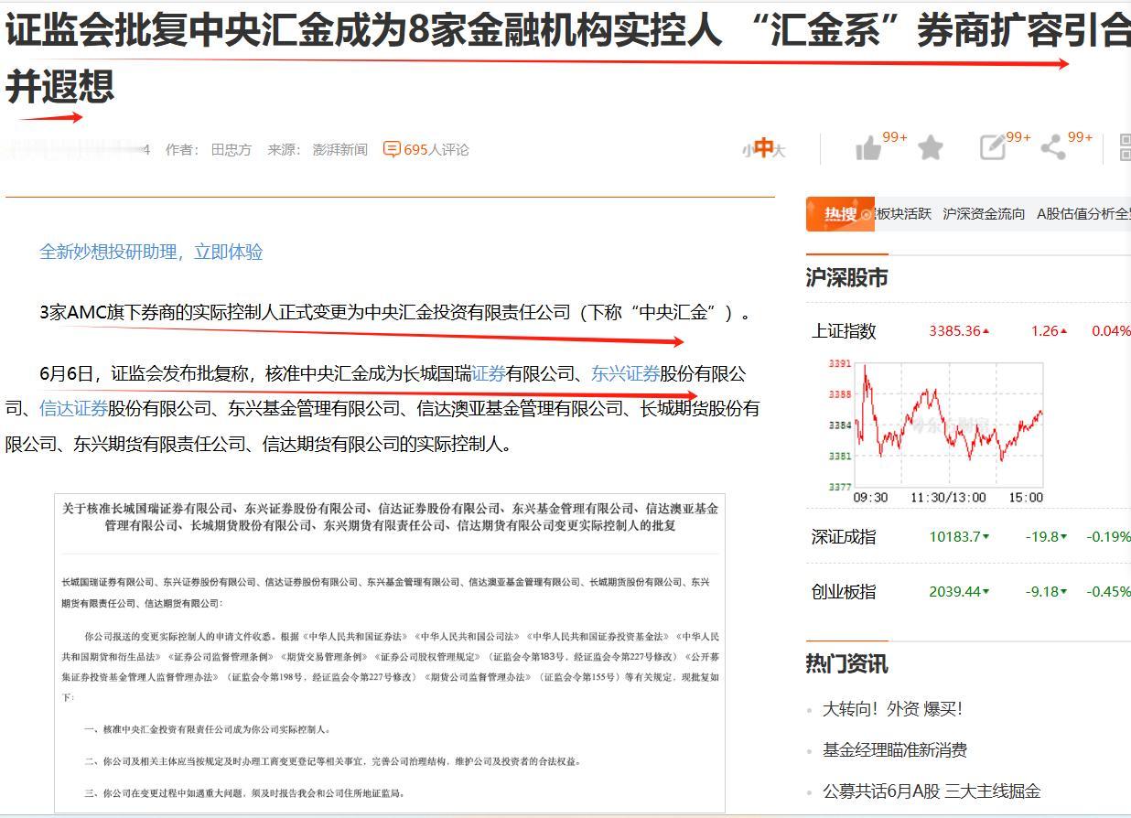Open the CSRC approval document image
The image size is (1131, 818).
390,652
